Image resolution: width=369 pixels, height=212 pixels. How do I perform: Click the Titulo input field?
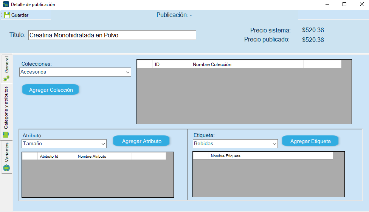tap(112, 35)
